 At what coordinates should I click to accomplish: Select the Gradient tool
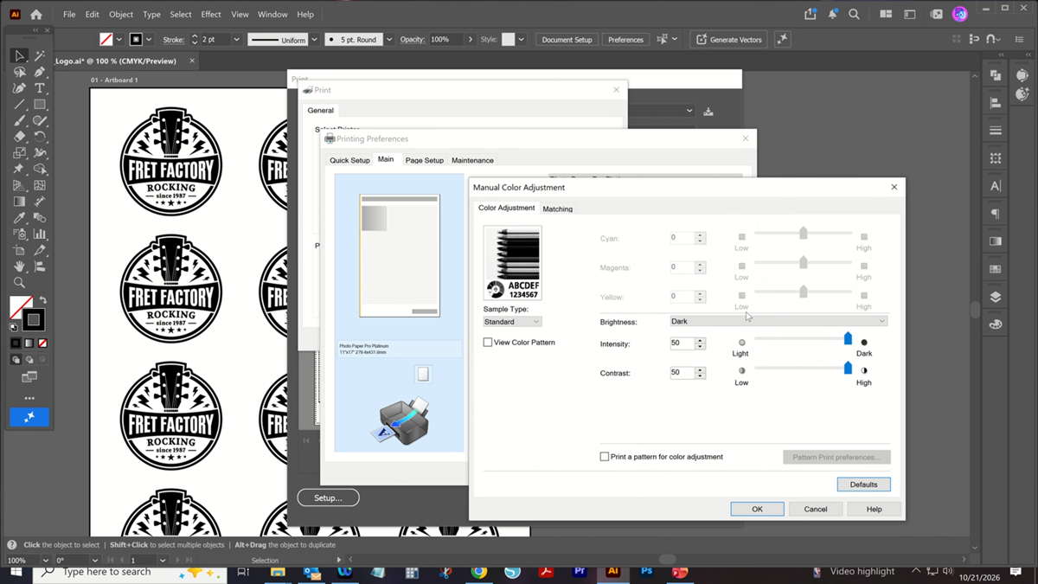[19, 202]
